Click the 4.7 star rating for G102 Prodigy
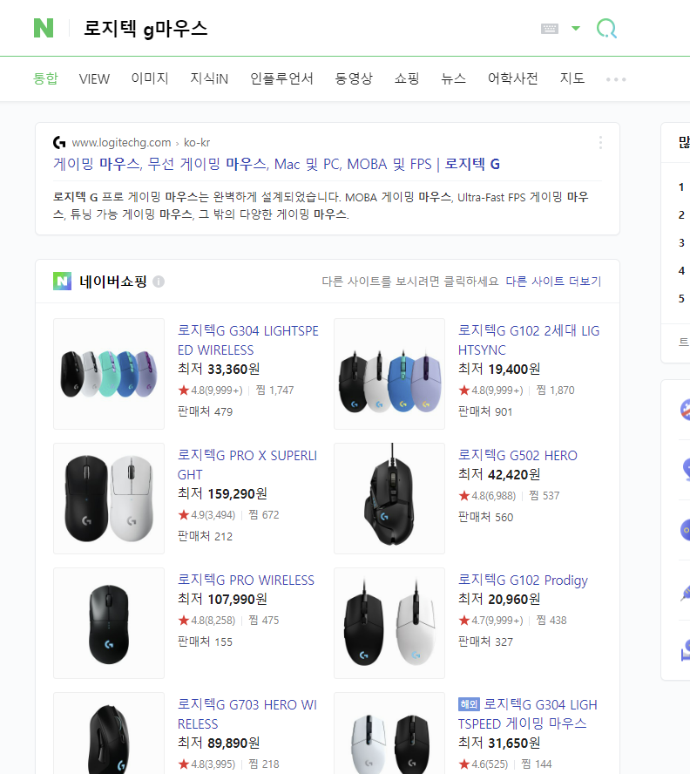 coord(490,621)
